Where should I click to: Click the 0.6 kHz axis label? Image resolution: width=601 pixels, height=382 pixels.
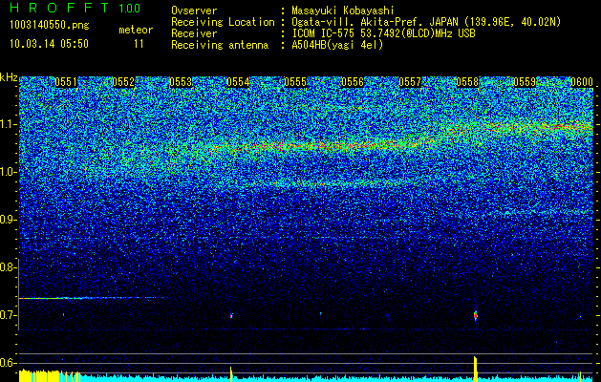(8, 363)
